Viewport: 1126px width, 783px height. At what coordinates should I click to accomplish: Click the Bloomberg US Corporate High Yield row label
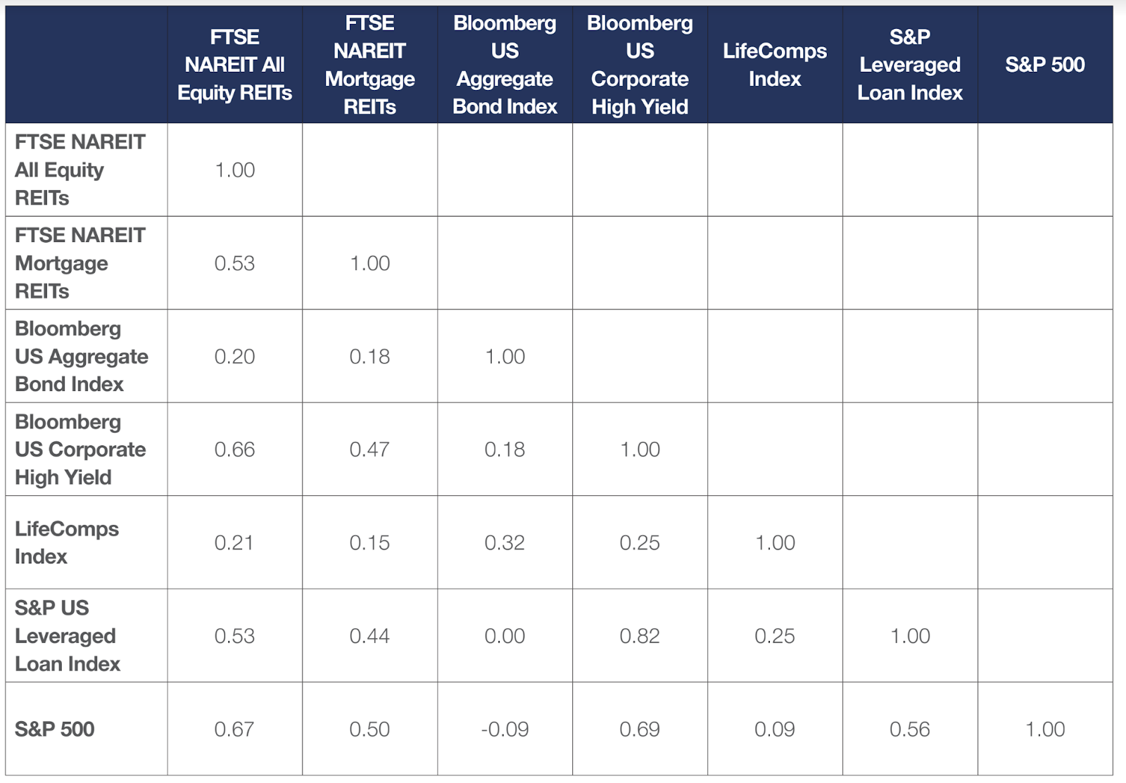[x=80, y=450]
